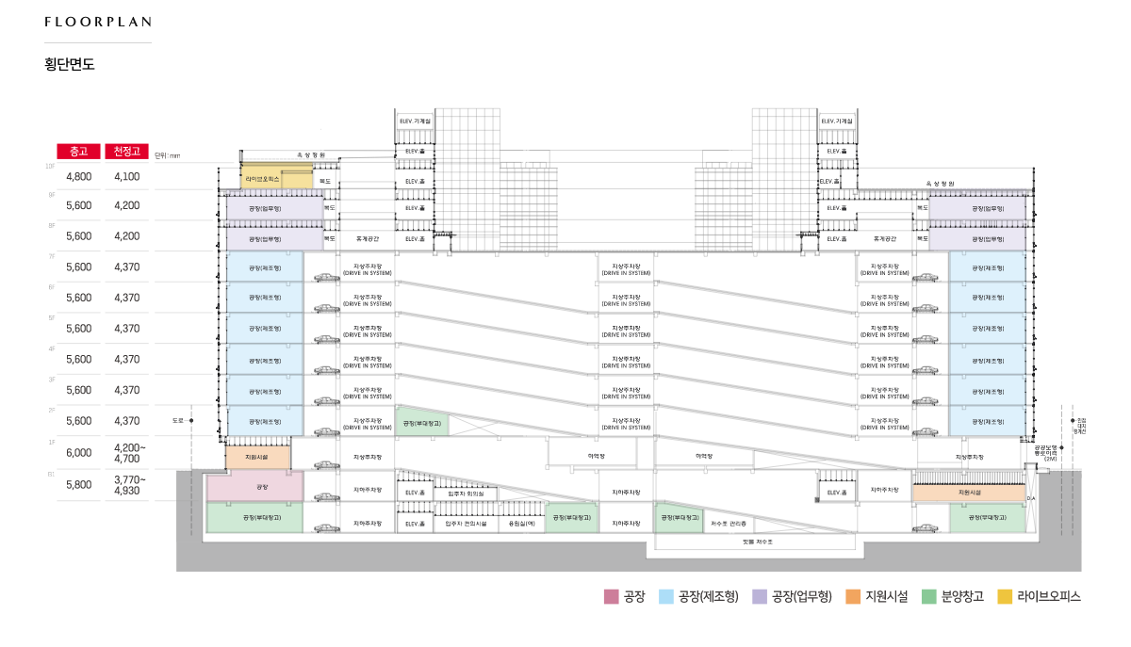The image size is (1131, 647).
Task: Click the right 휴게공간 label
Action: point(884,239)
